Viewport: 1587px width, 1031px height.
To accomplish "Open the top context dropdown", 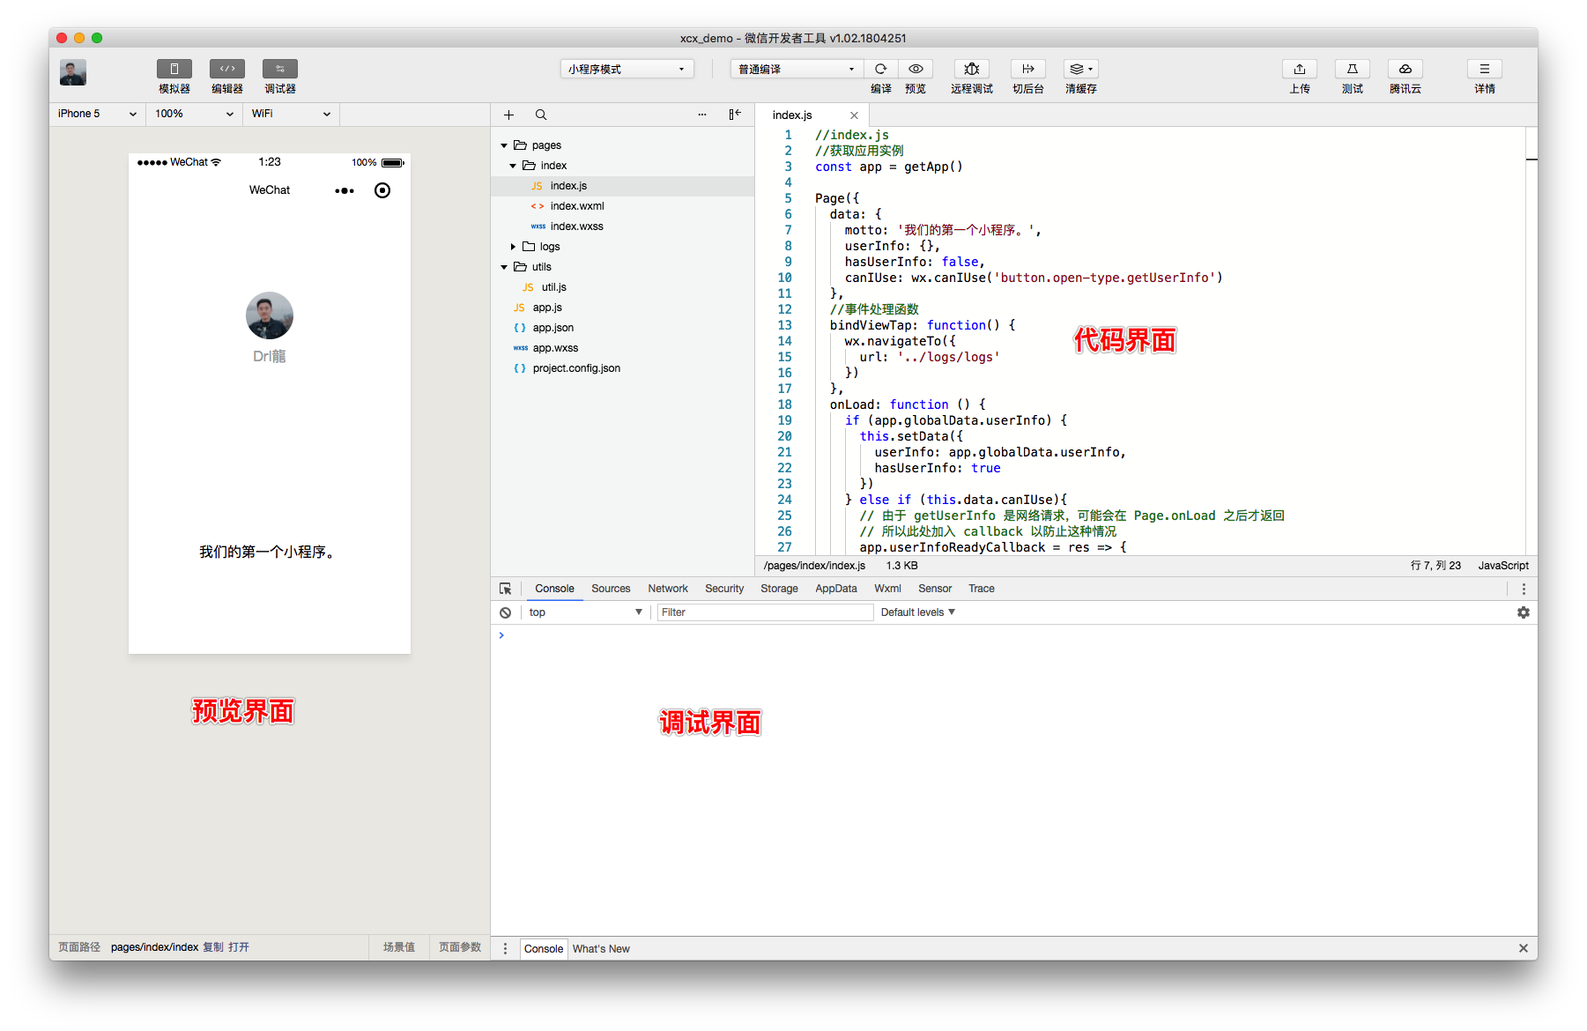I will pos(585,612).
